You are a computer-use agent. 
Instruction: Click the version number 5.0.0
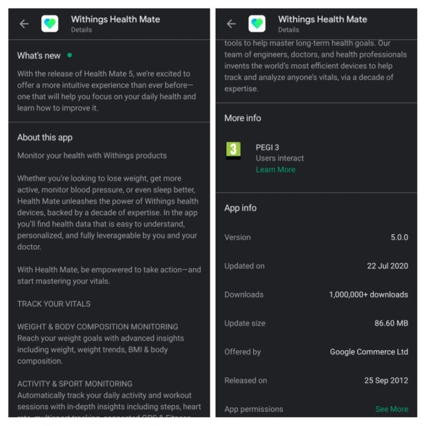point(399,237)
